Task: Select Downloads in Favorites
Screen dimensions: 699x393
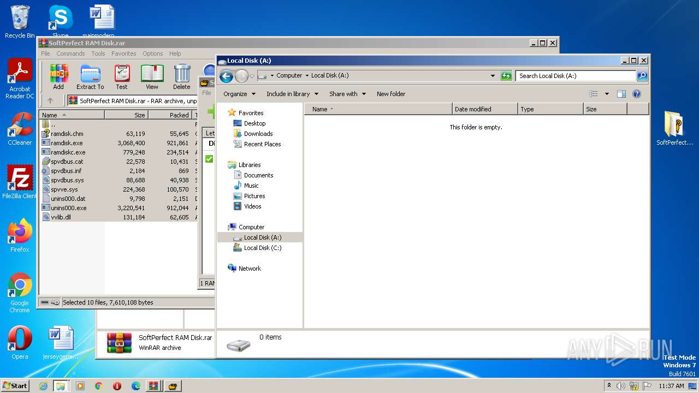Action: pyautogui.click(x=258, y=134)
